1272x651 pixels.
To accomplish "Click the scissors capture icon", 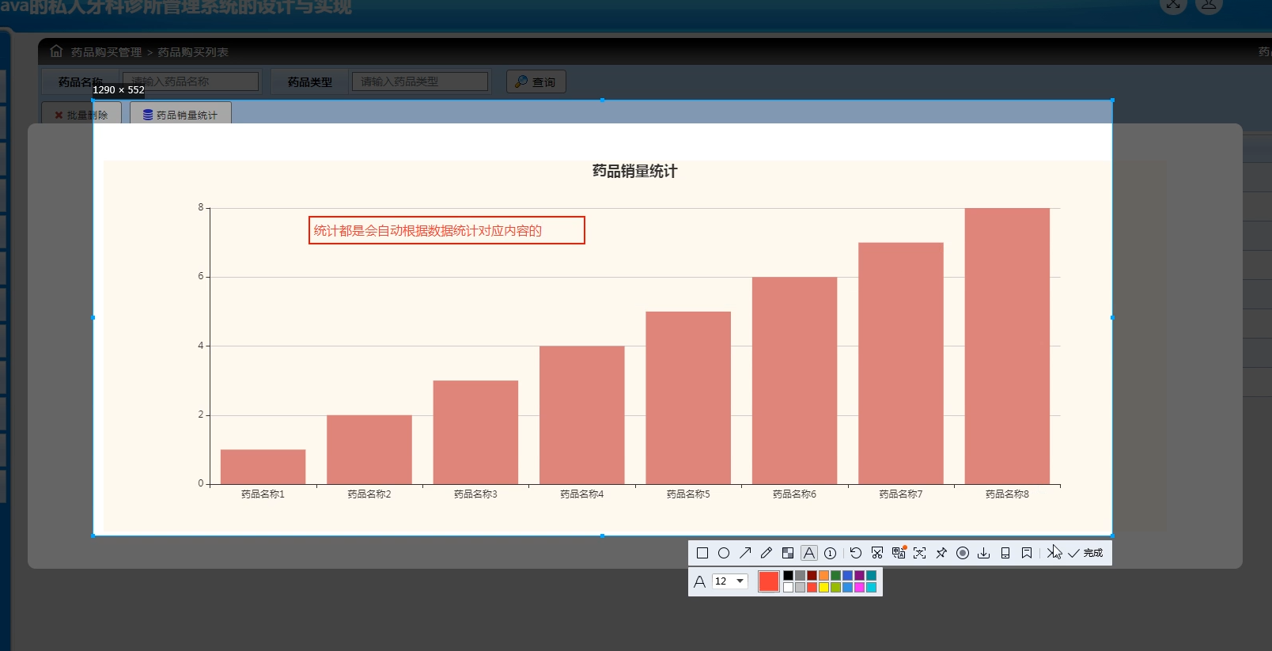I will 877,553.
